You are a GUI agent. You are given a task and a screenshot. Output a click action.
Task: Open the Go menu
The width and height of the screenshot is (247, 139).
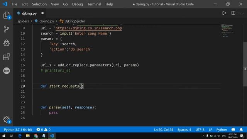(x=65, y=4)
